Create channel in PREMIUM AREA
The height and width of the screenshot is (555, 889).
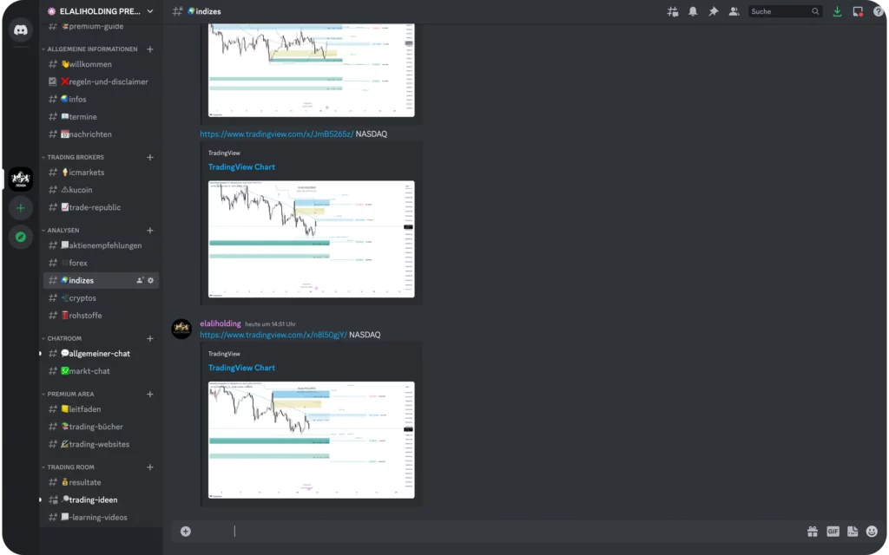[150, 395]
